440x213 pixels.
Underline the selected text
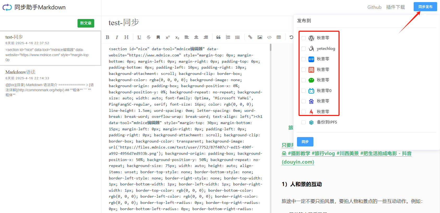pyautogui.click(x=139, y=37)
